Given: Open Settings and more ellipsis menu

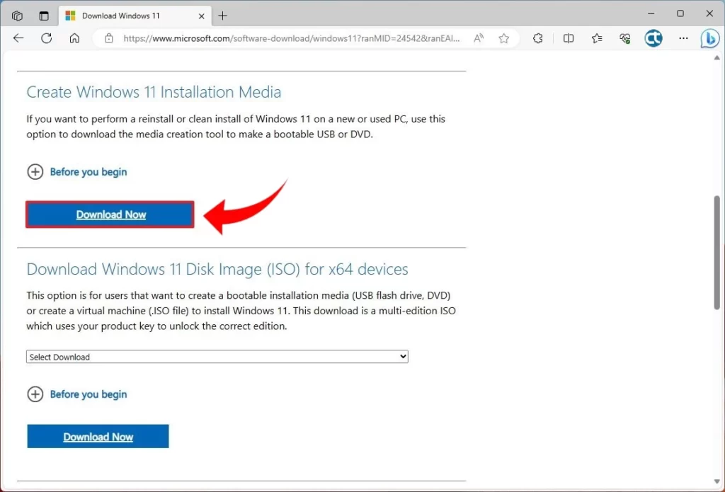Looking at the screenshot, I should [683, 38].
